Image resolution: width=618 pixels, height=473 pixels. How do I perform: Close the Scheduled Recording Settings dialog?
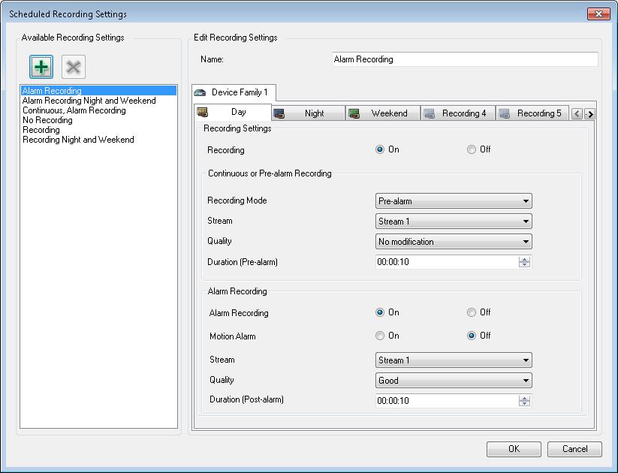click(598, 14)
